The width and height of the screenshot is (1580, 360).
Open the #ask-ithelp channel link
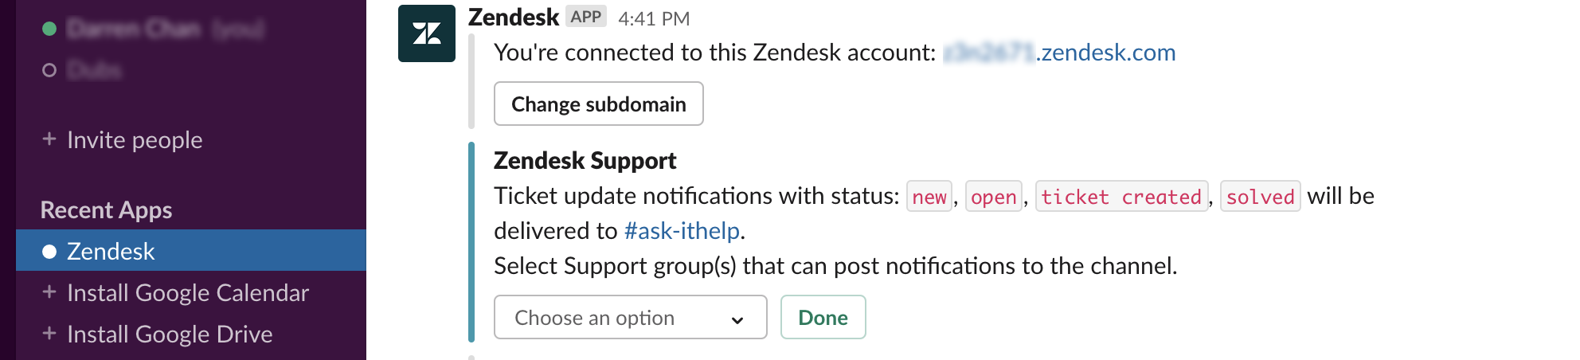pos(682,231)
